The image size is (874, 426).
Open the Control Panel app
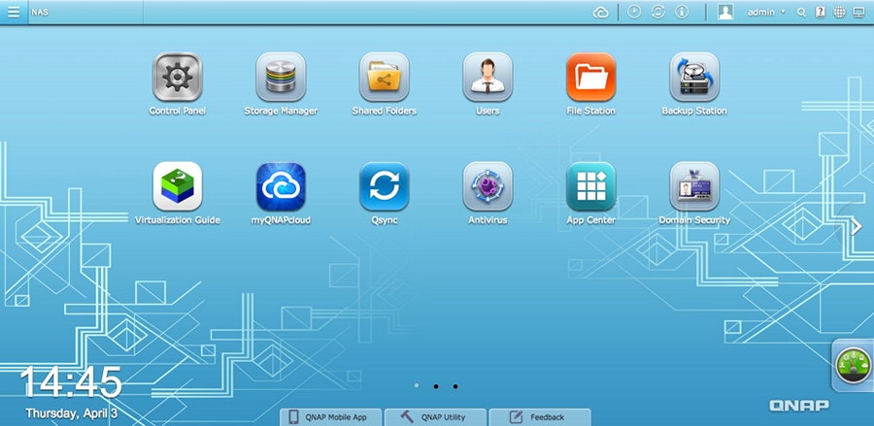click(x=177, y=78)
